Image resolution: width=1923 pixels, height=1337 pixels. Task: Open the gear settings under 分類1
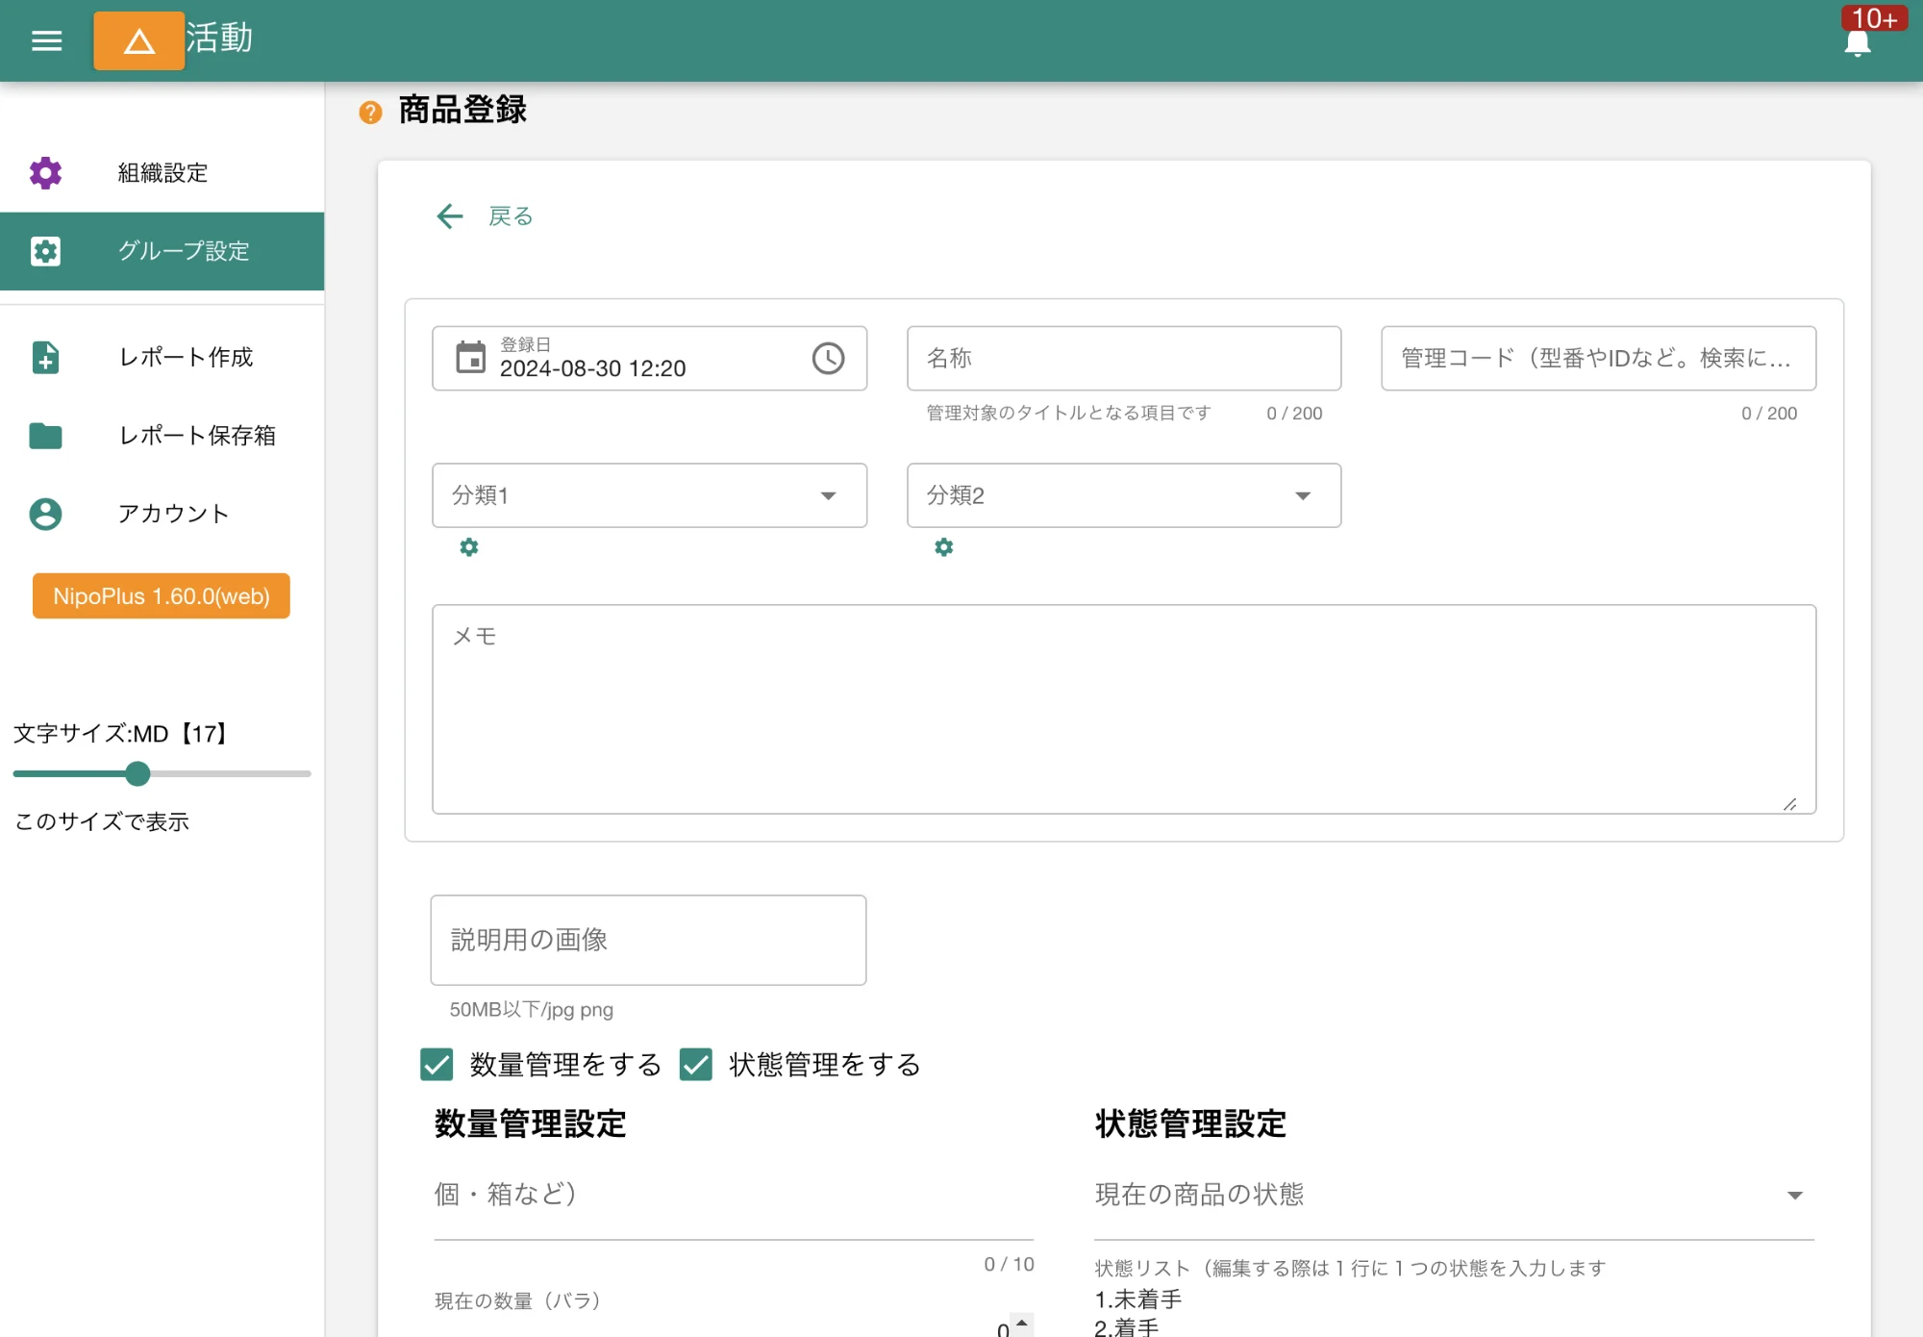click(x=469, y=546)
